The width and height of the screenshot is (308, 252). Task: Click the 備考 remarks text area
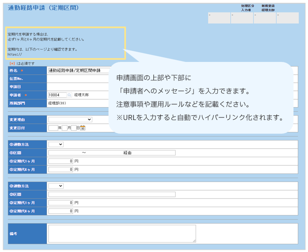[122, 234]
